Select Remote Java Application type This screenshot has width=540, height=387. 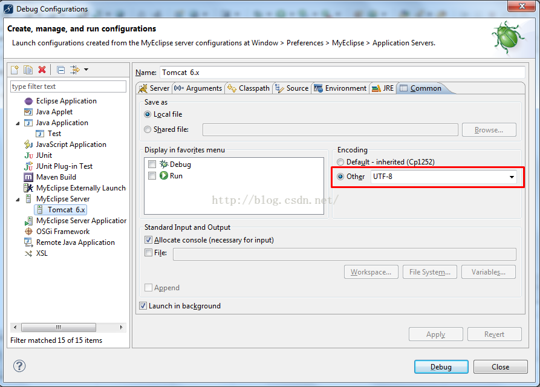click(76, 242)
